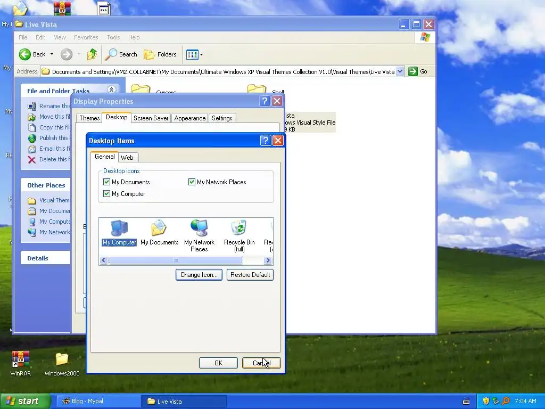Collapse the File and Folder Tasks panel
545x409 pixels.
pos(112,89)
